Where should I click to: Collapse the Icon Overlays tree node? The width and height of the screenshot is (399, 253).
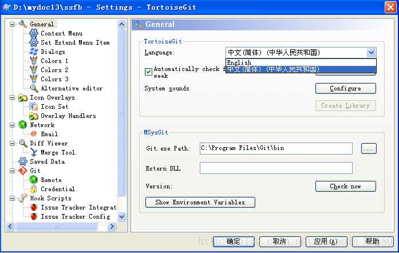(12, 98)
